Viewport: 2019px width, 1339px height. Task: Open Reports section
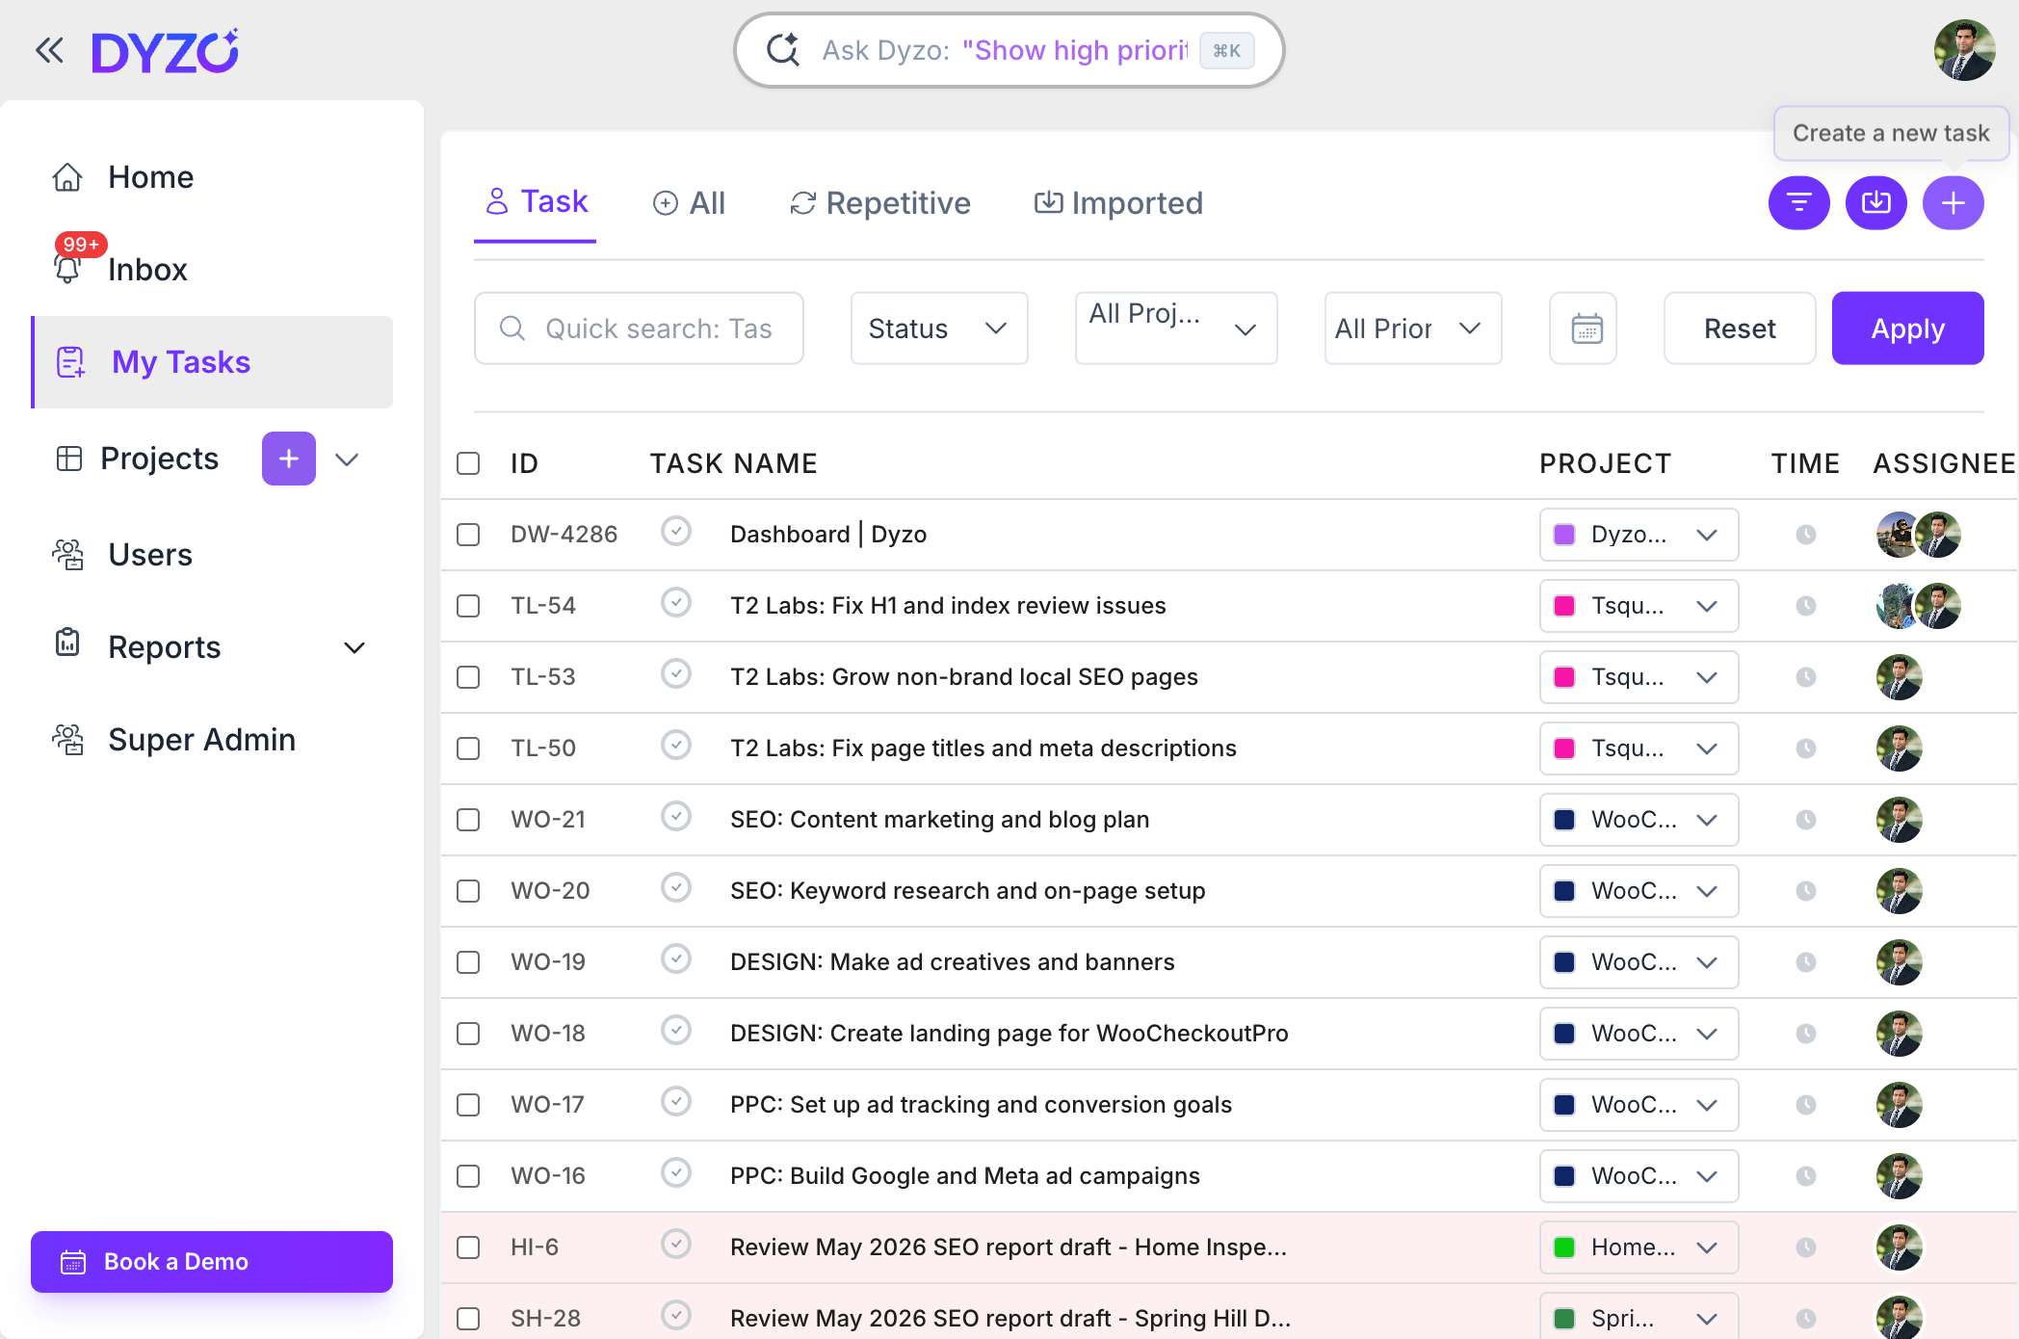click(x=164, y=647)
